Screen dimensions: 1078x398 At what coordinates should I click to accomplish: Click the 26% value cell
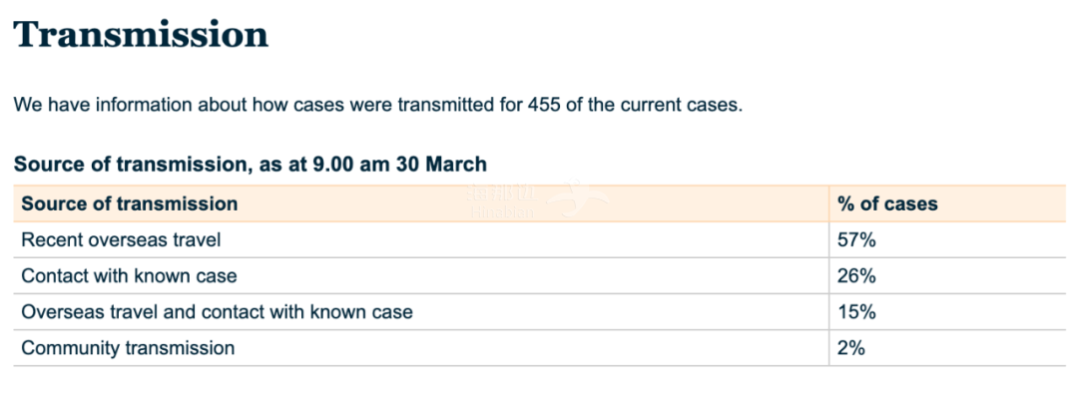pyautogui.click(x=946, y=275)
